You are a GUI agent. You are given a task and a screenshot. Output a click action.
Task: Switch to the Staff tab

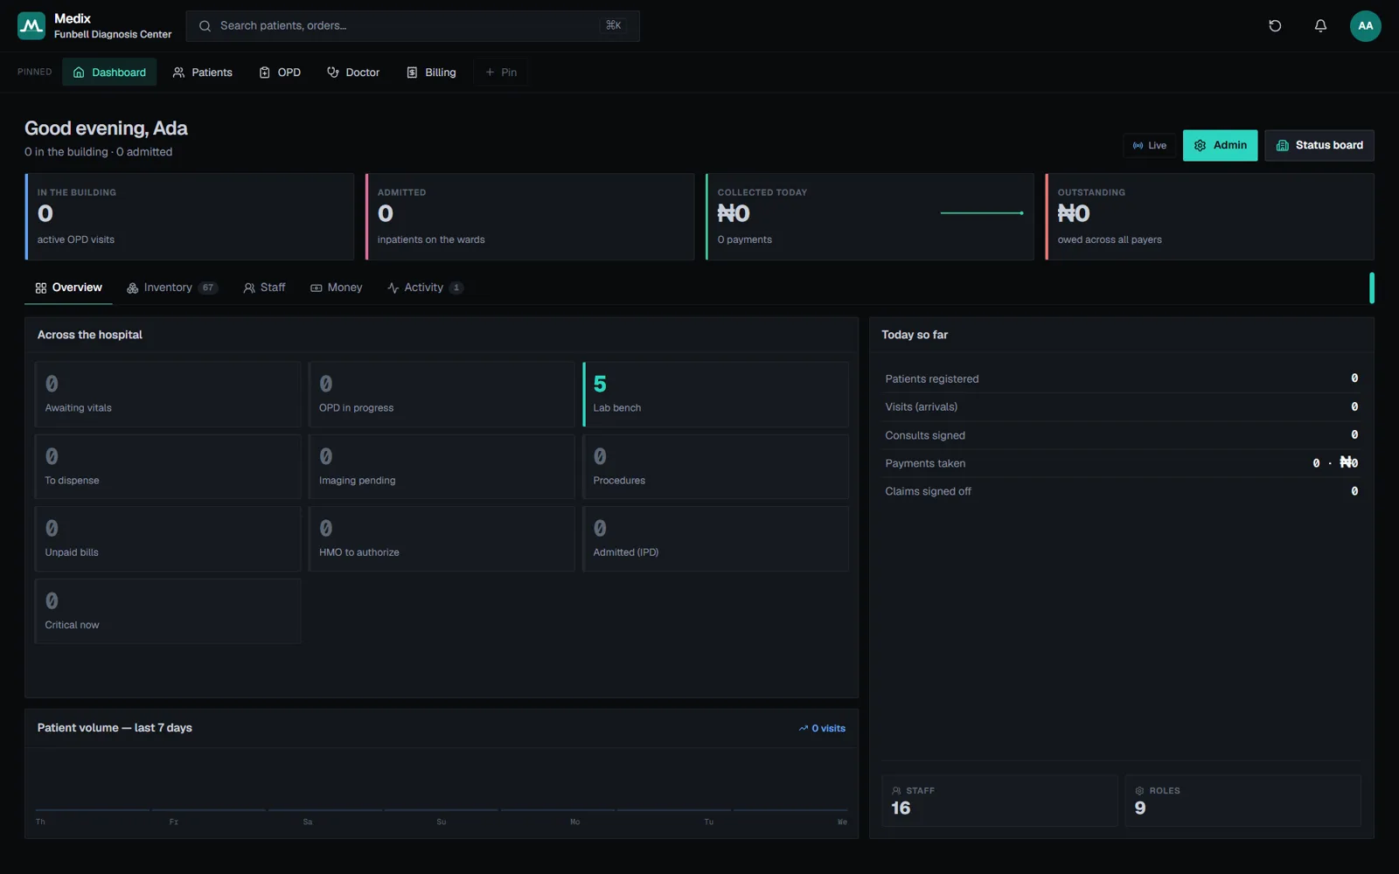tap(264, 288)
